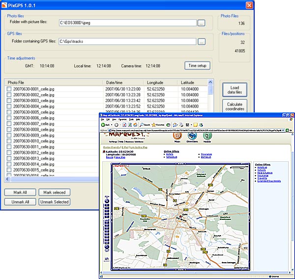The width and height of the screenshot is (295, 279).
Task: Open the MapQuest Mobile phone icon
Action: point(207,136)
